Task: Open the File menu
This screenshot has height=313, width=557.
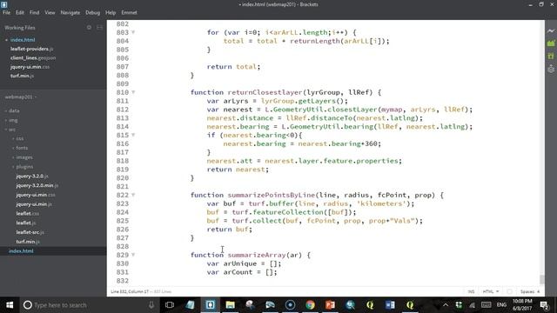Action: coord(6,12)
